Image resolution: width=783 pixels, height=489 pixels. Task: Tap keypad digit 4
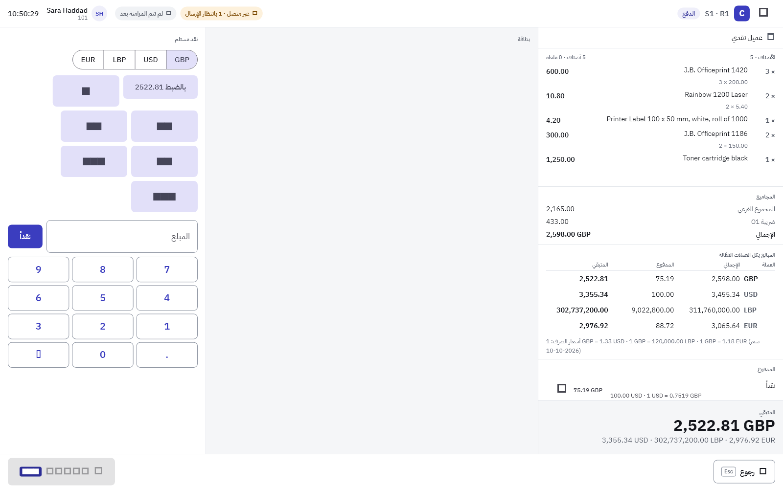tap(167, 298)
